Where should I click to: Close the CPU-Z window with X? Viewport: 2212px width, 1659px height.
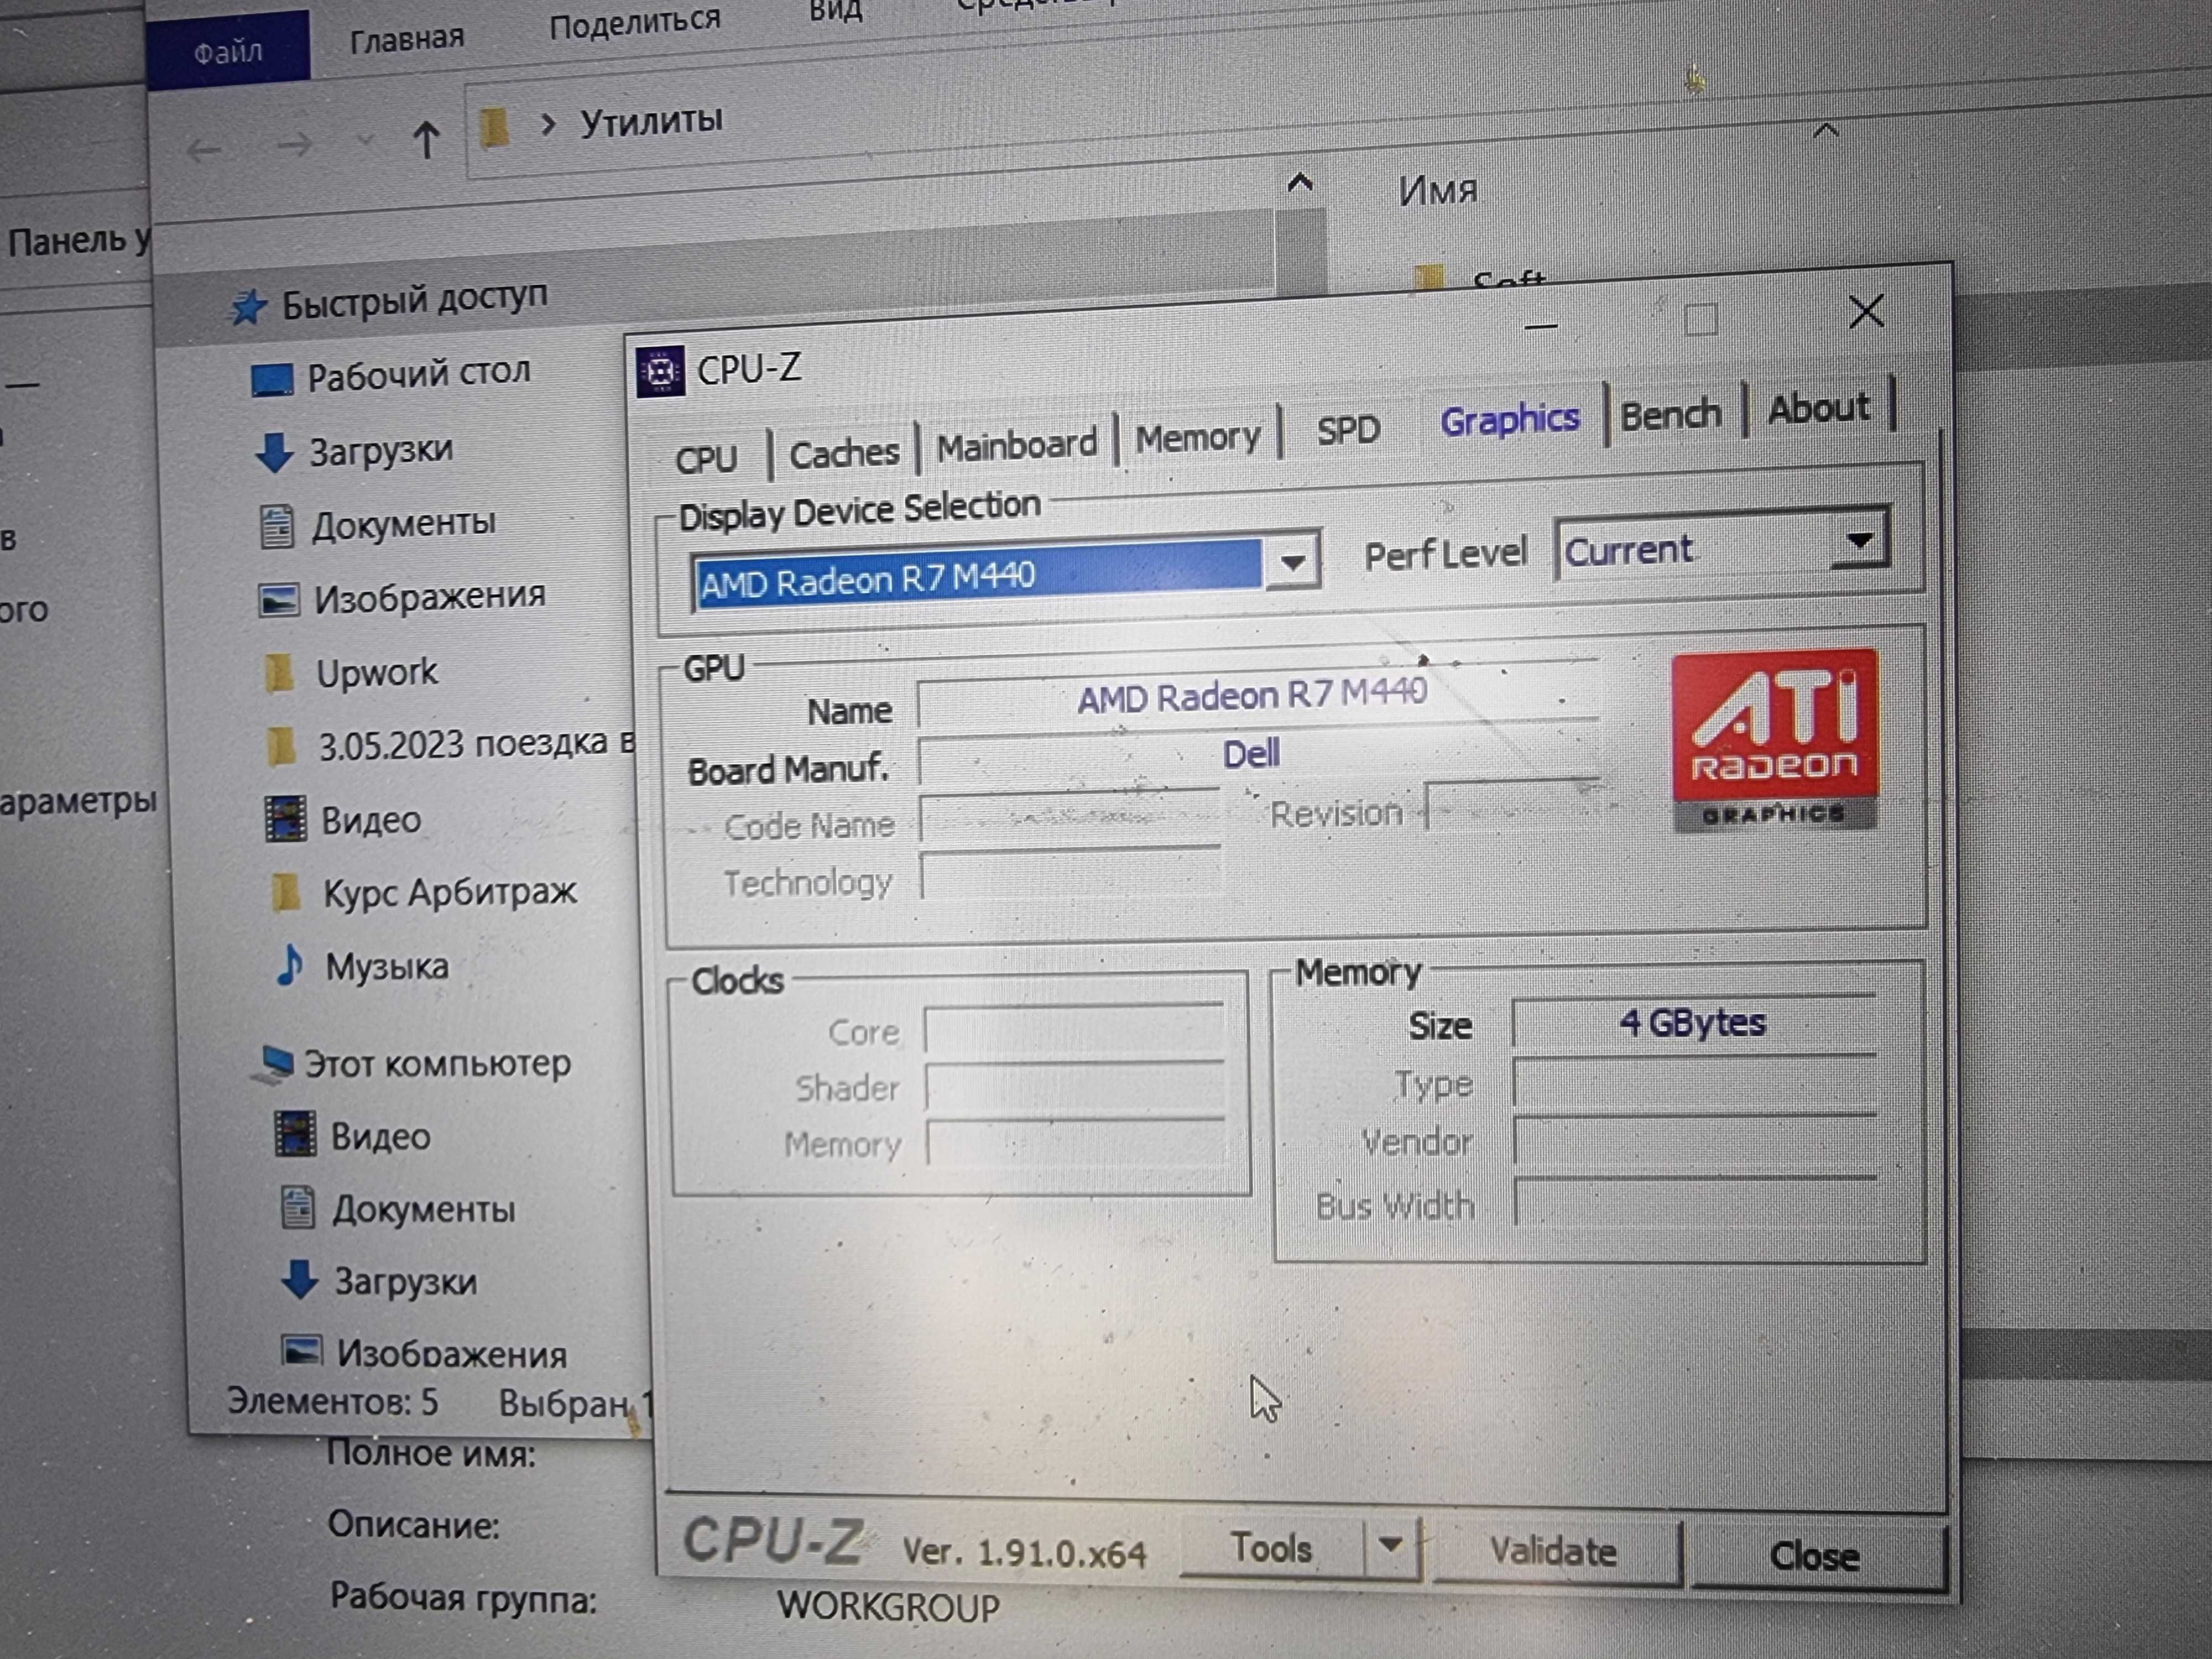(1866, 311)
